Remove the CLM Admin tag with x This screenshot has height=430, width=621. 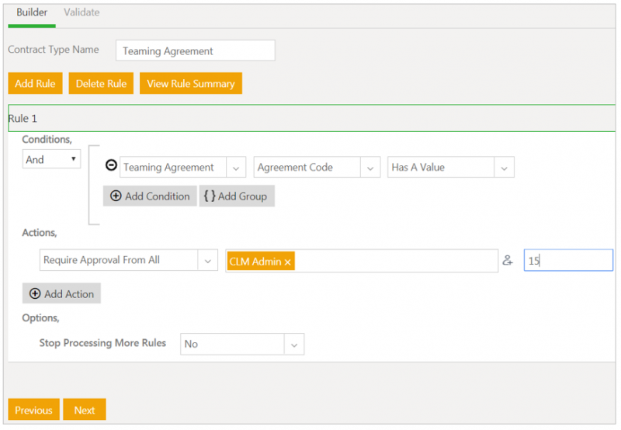[288, 262]
